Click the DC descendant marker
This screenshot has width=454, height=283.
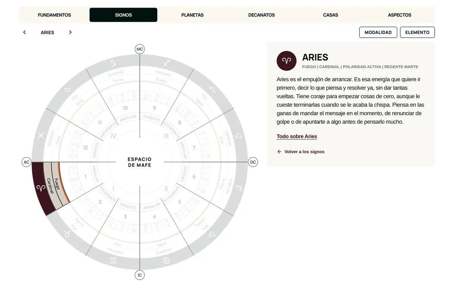(253, 162)
